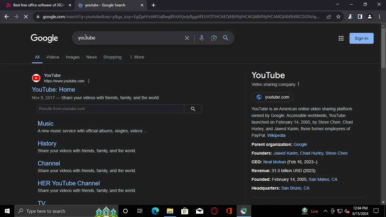
Task: Open new browser tab with plus
Action: pos(153,5)
